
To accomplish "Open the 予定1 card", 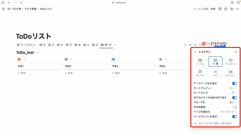I will (x=38, y=66).
